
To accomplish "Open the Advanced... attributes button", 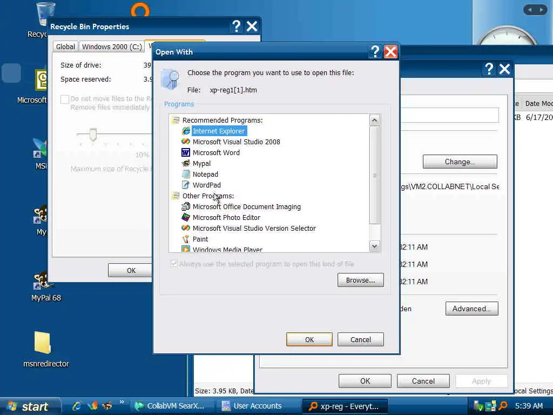I will [471, 309].
